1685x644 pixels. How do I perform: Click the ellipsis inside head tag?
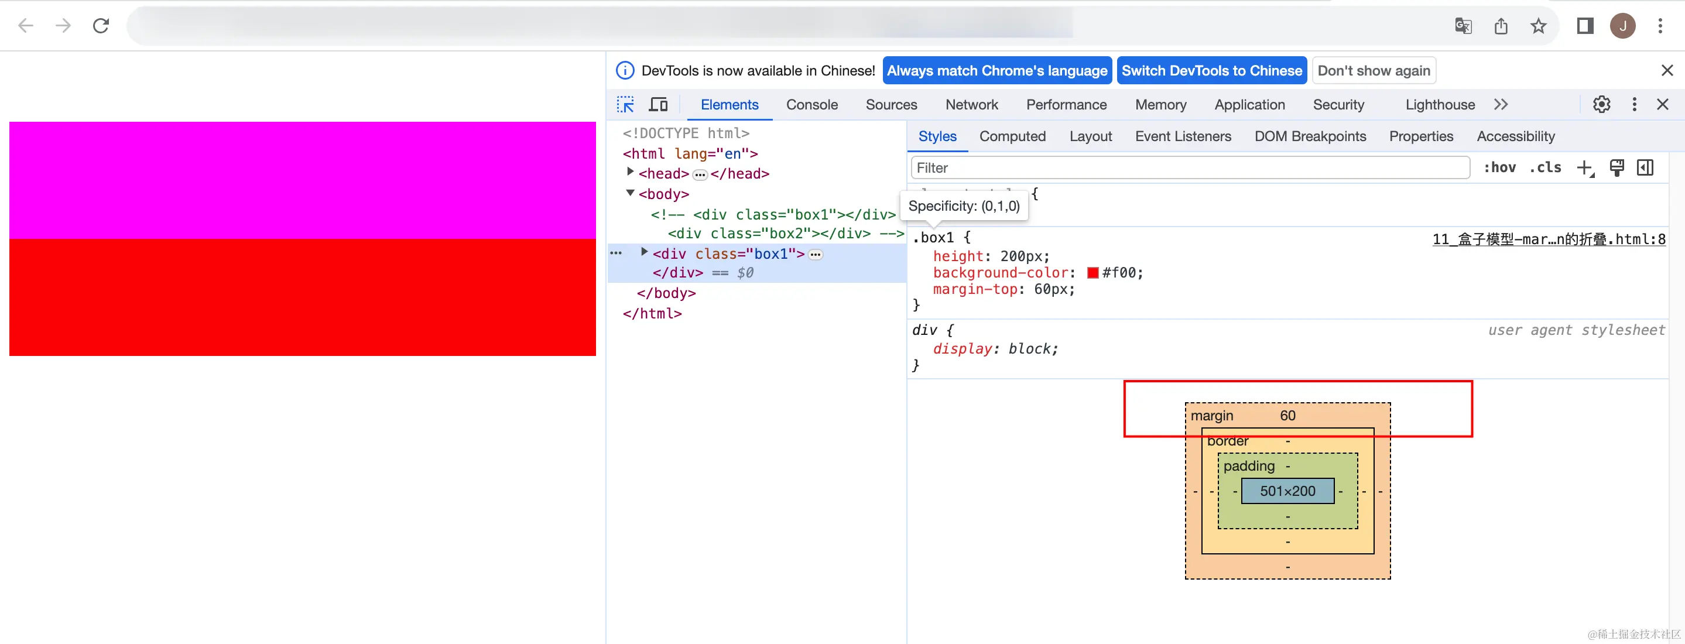point(700,174)
